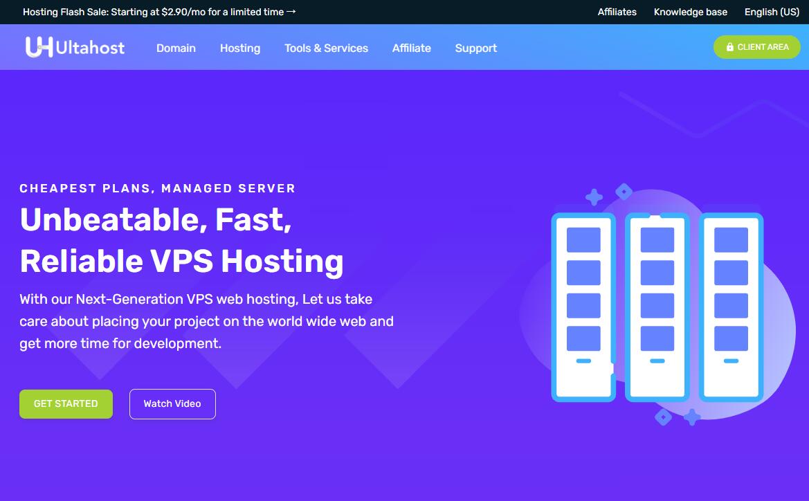Click the server racks illustration
809x501 pixels.
click(657, 304)
